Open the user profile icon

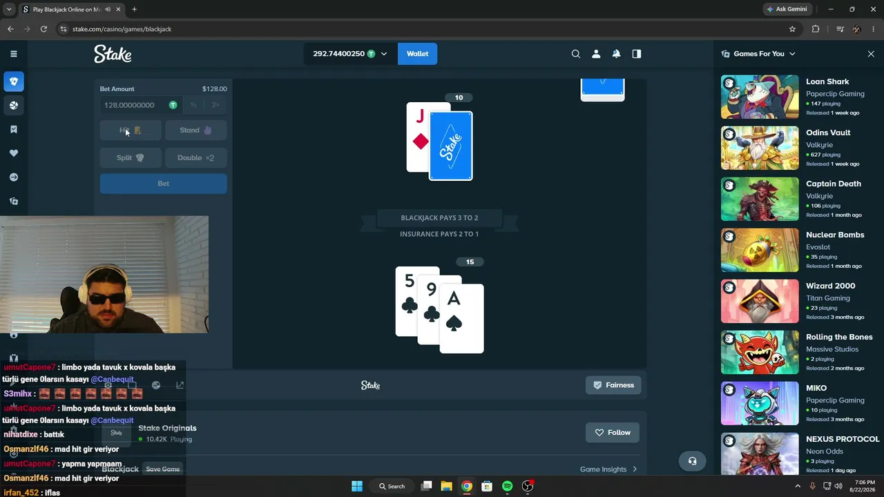tap(596, 54)
